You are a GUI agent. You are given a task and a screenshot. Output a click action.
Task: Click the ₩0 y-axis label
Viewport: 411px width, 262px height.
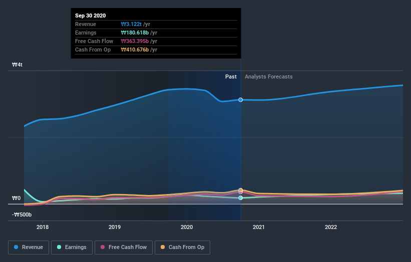point(16,198)
